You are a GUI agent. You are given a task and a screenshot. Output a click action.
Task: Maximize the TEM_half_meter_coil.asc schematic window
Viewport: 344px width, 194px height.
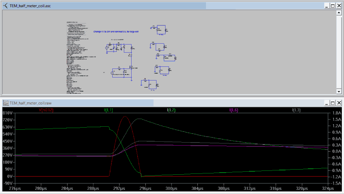[332, 6]
